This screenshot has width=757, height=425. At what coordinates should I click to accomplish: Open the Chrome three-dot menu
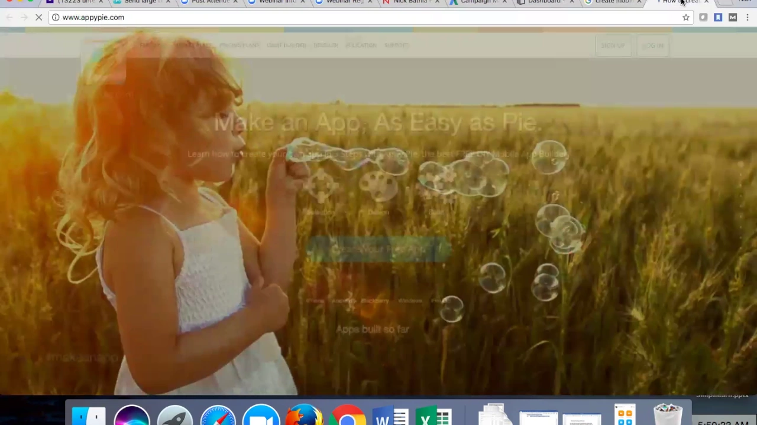tap(748, 17)
